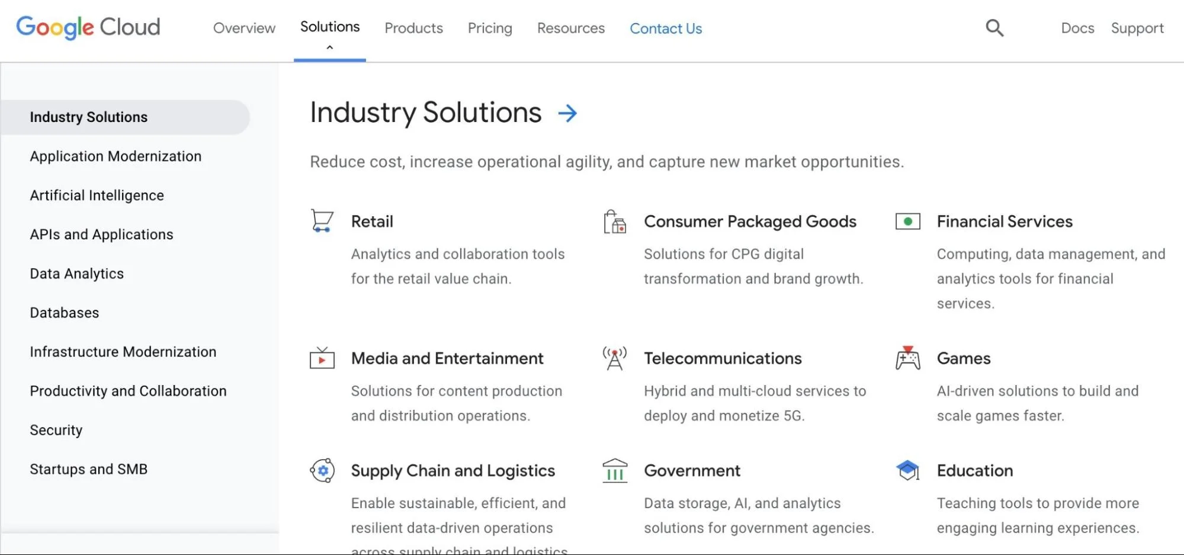The height and width of the screenshot is (555, 1184).
Task: Click 'Computing, data management, and analytics' description
Action: click(1051, 278)
